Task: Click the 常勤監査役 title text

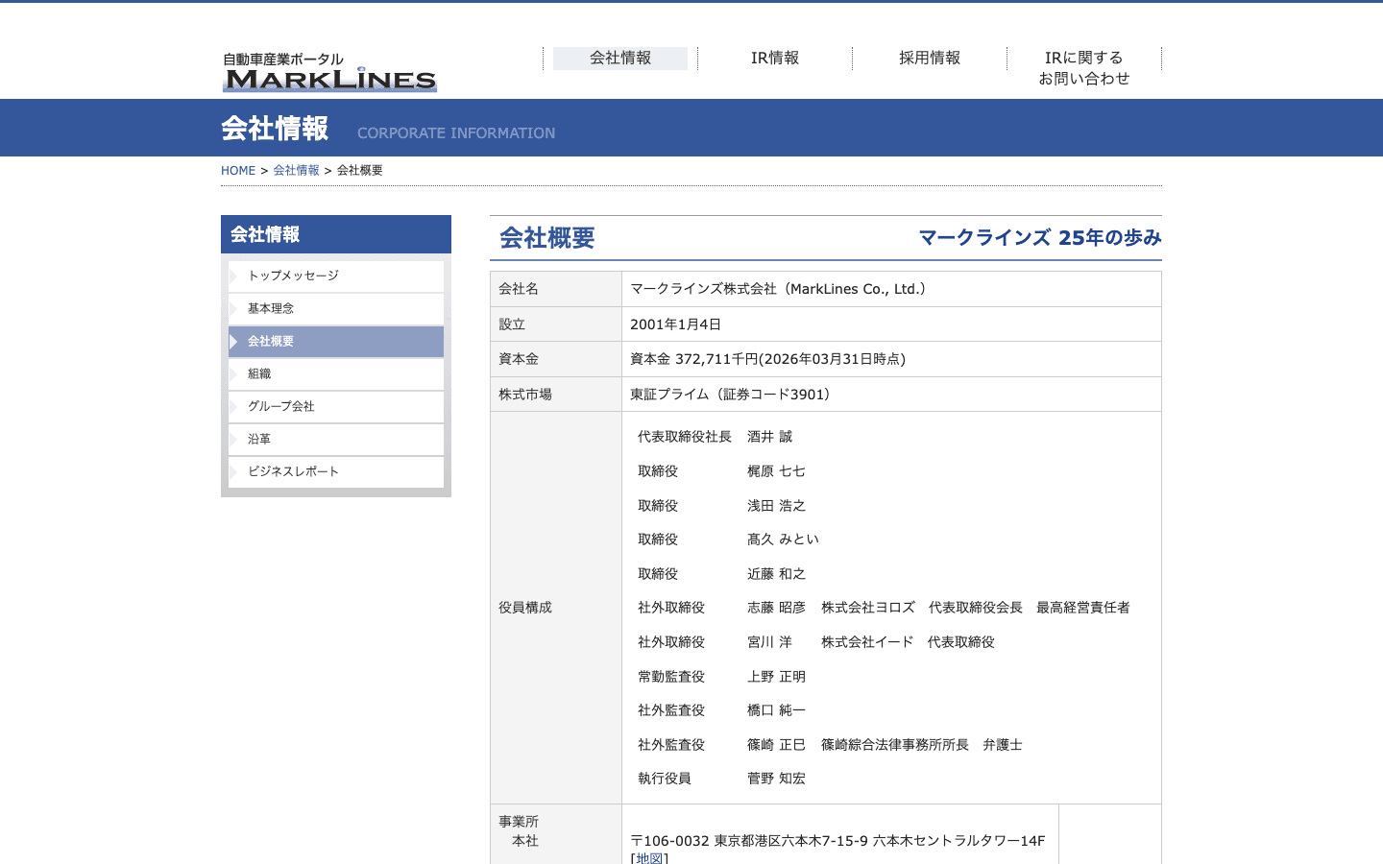Action: 671,677
